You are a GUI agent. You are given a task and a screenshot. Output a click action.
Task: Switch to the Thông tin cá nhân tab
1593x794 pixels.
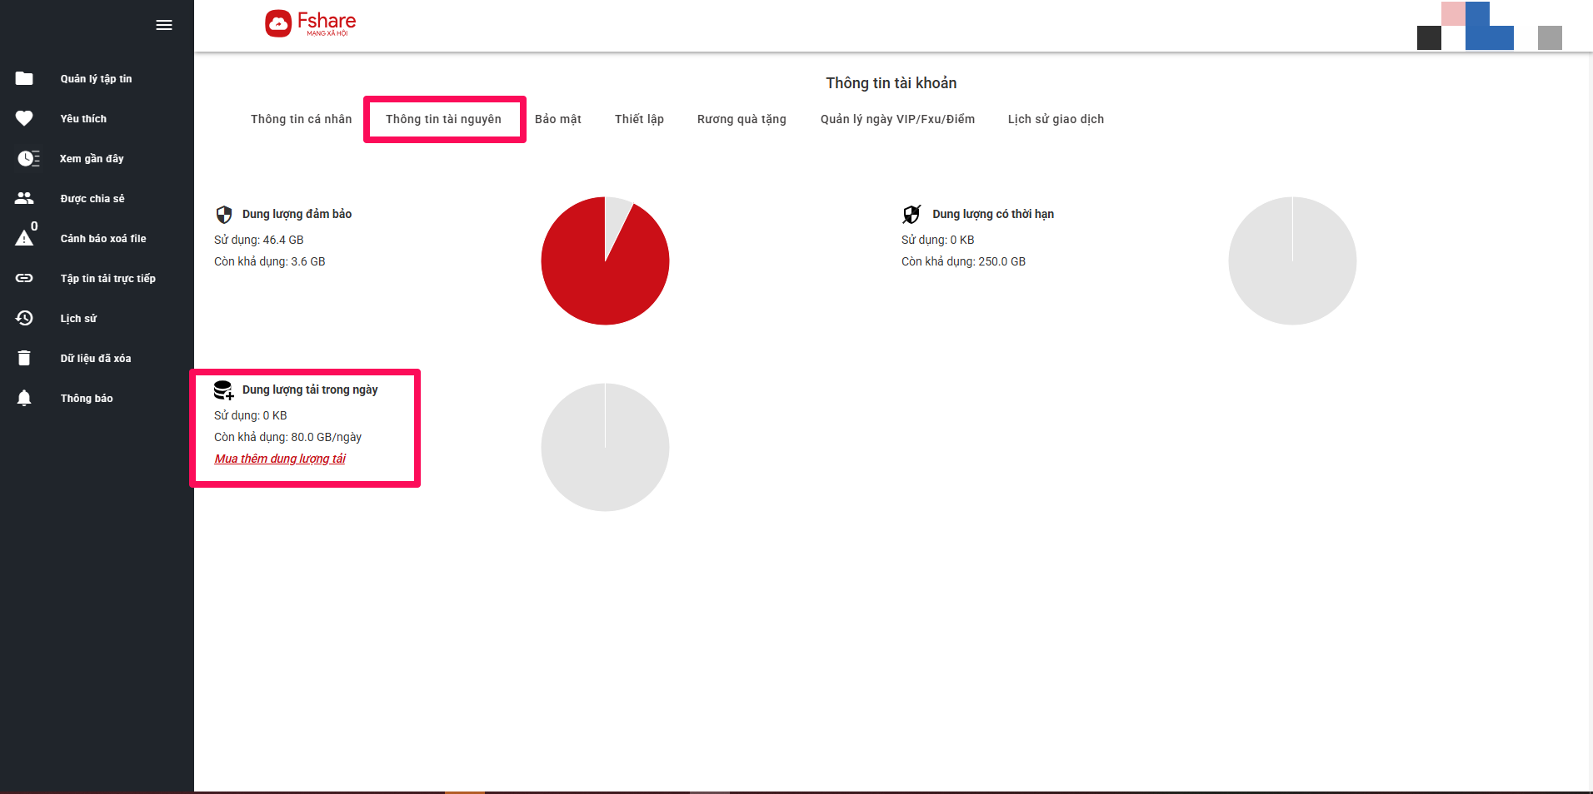pyautogui.click(x=301, y=119)
